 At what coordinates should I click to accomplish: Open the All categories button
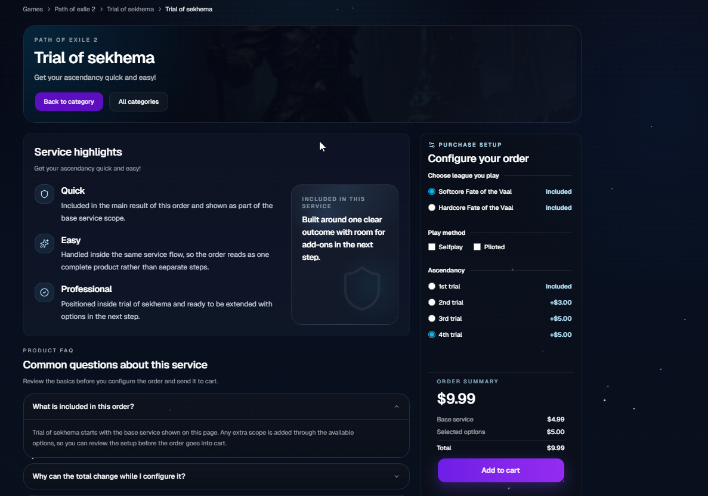(x=138, y=101)
